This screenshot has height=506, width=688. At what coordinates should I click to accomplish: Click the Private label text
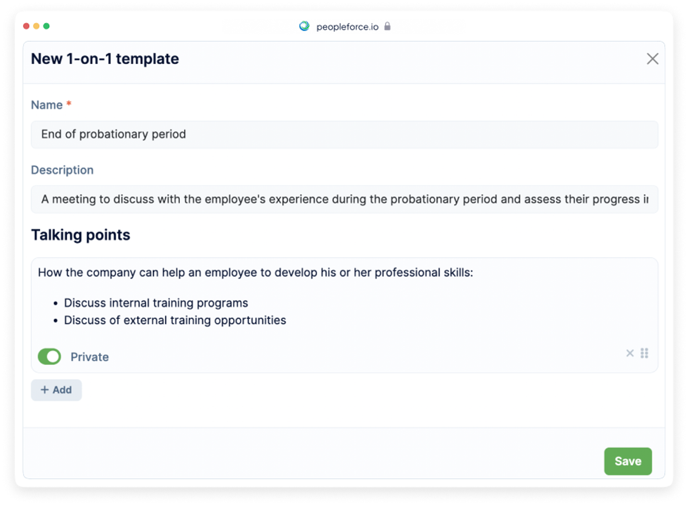pos(90,357)
